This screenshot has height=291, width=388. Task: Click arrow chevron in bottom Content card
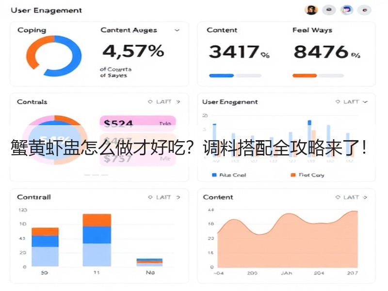pyautogui.click(x=365, y=197)
